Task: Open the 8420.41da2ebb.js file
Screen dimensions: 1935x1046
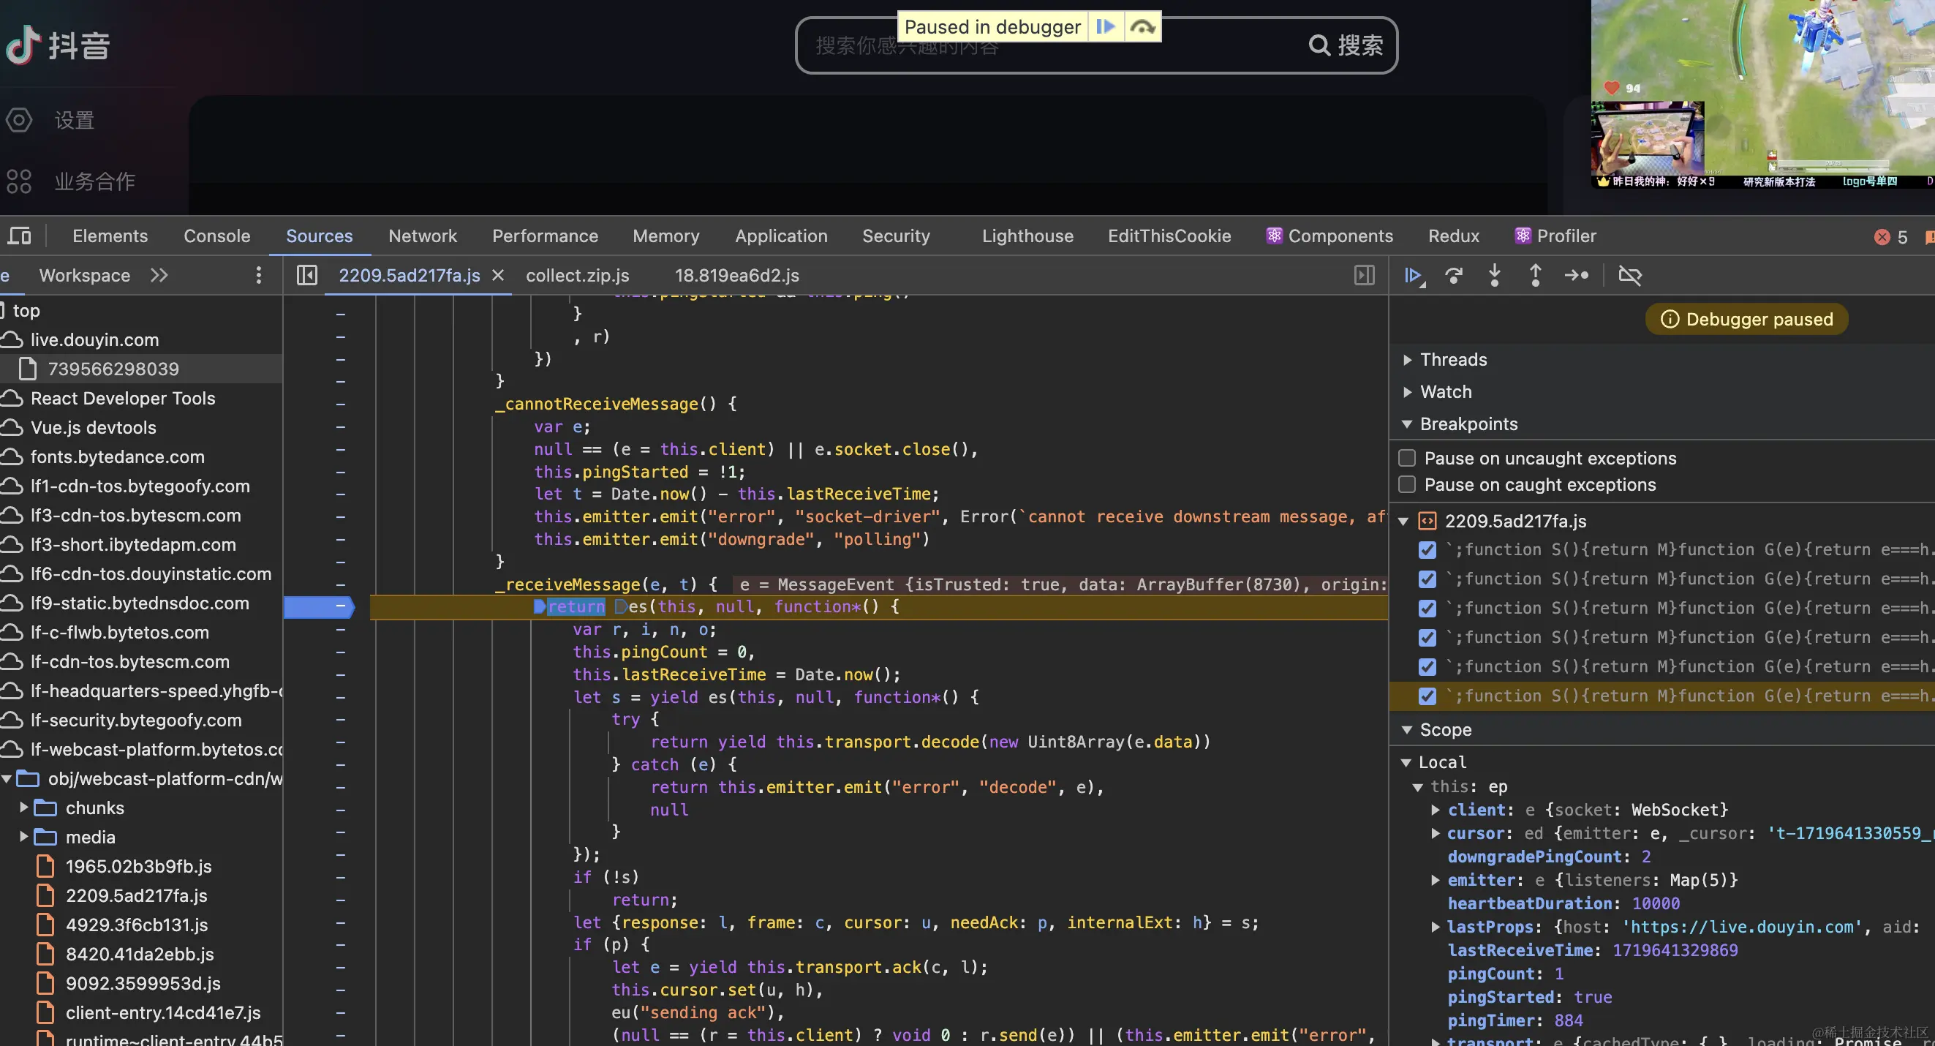Action: [140, 955]
